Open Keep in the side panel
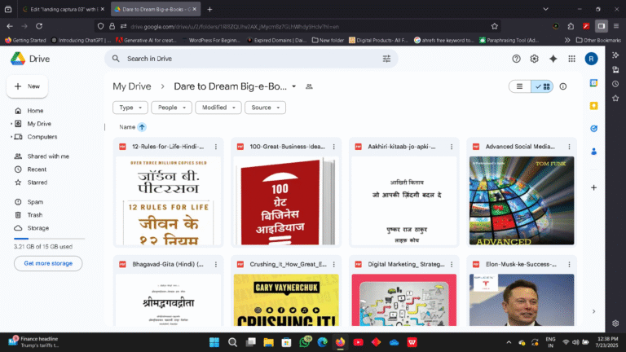Screen dimensions: 626x352 point(593,106)
